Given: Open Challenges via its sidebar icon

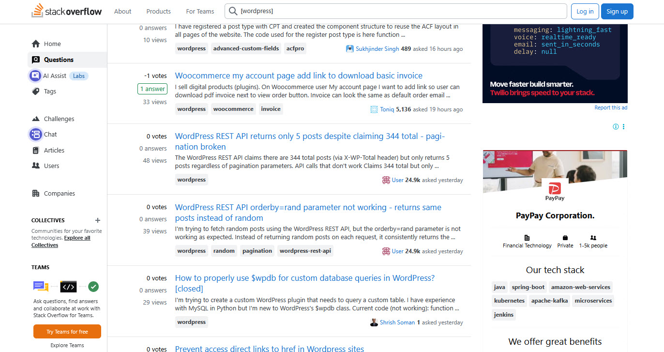Looking at the screenshot, I should pos(36,119).
